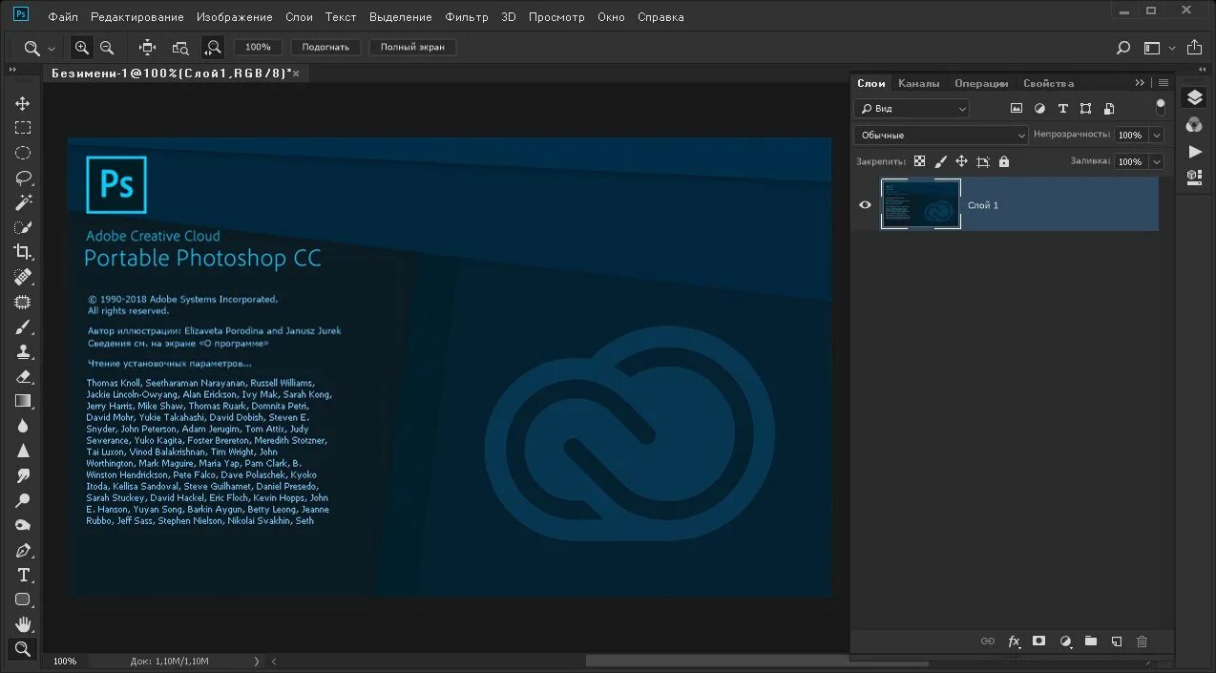This screenshot has height=673, width=1216.
Task: Select the Quick Selection tool
Action: pos(23,227)
